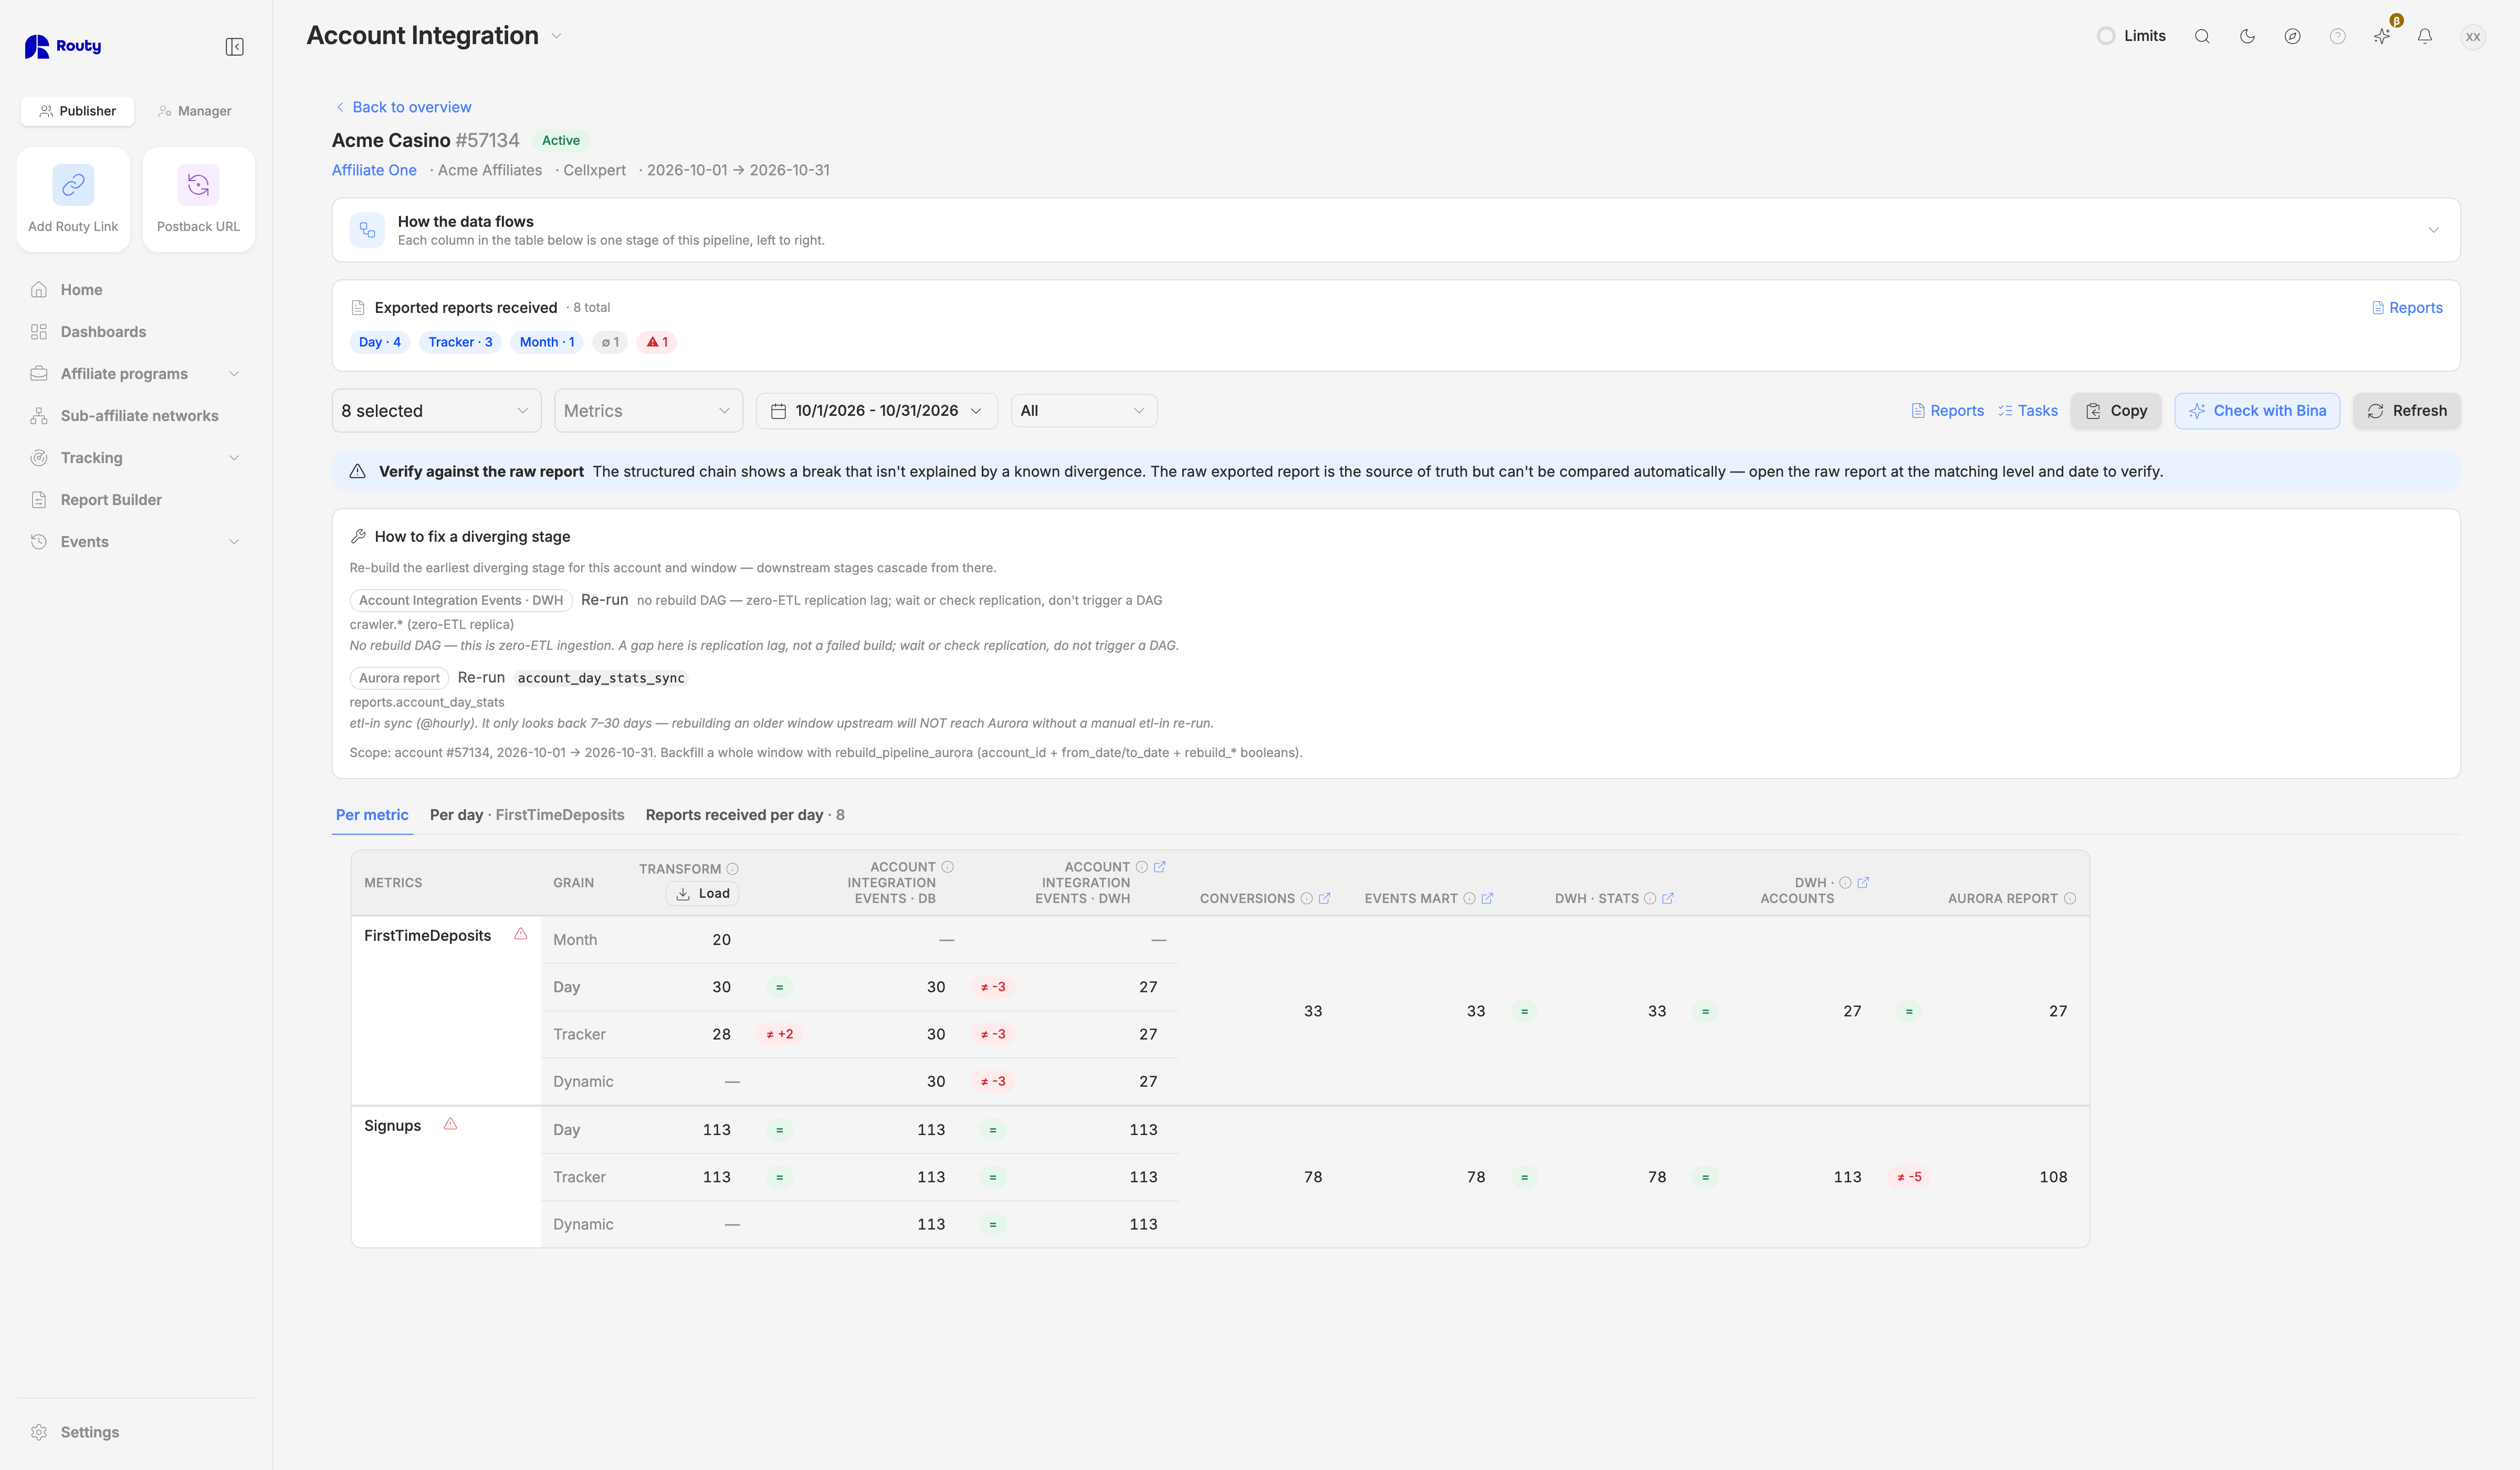This screenshot has height=1470, width=2520.
Task: Filter by red warning 1 chip
Action: click(x=657, y=342)
